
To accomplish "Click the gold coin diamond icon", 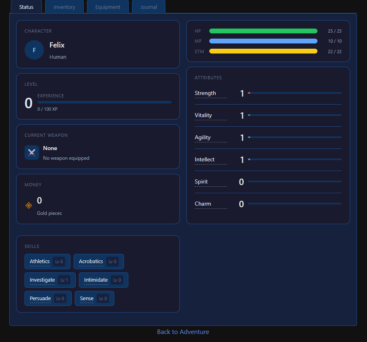I will pyautogui.click(x=29, y=205).
